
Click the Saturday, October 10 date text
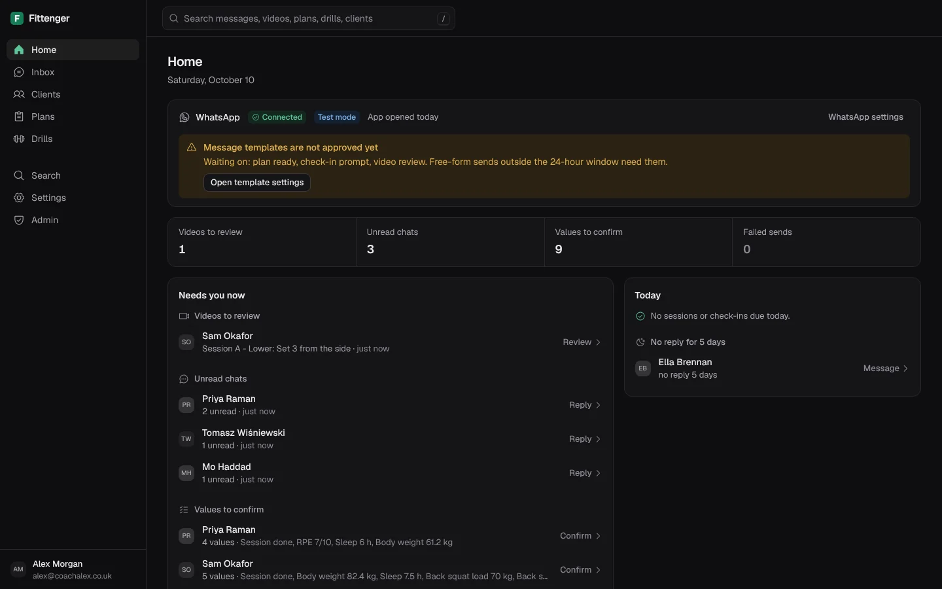[211, 80]
